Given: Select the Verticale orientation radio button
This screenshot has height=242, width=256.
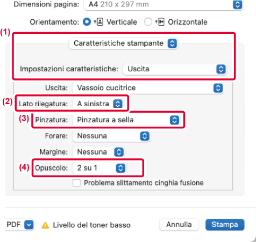Looking at the screenshot, I should point(87,22).
